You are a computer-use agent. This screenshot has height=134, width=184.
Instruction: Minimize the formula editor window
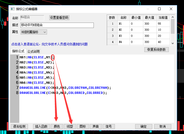147,9
